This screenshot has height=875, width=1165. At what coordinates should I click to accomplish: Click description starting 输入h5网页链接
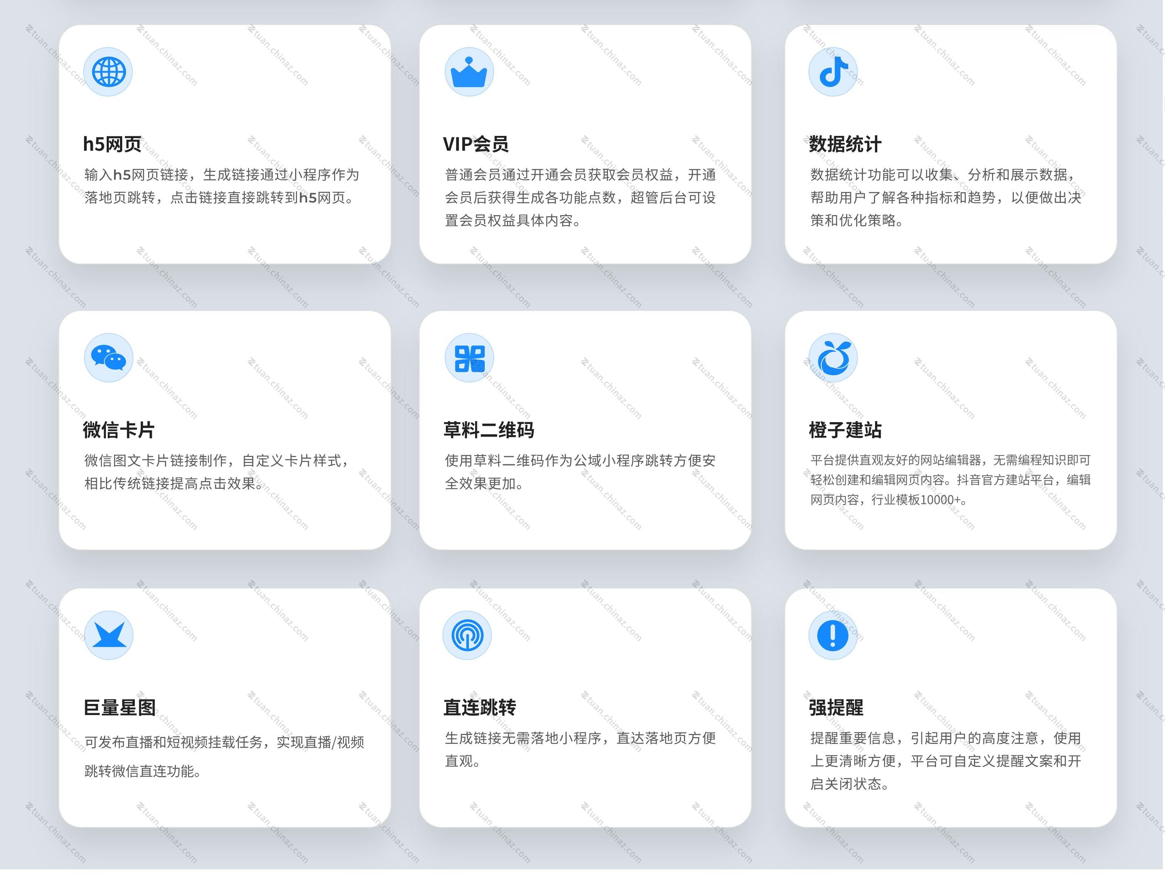222,186
